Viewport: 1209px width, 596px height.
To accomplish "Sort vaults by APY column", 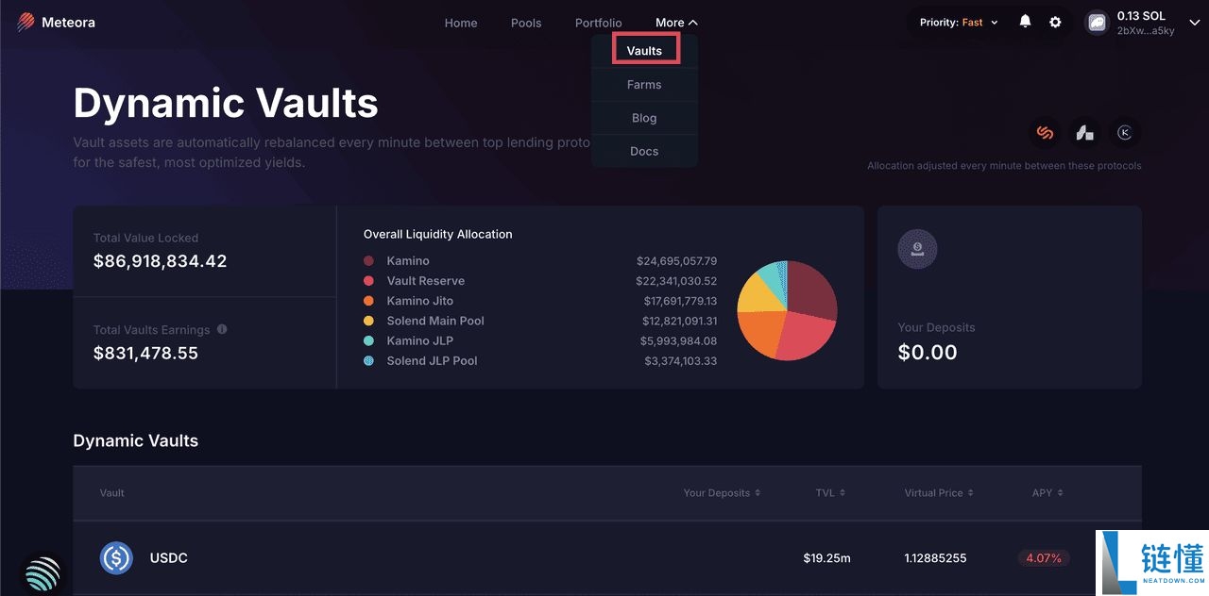I will 1047,493.
